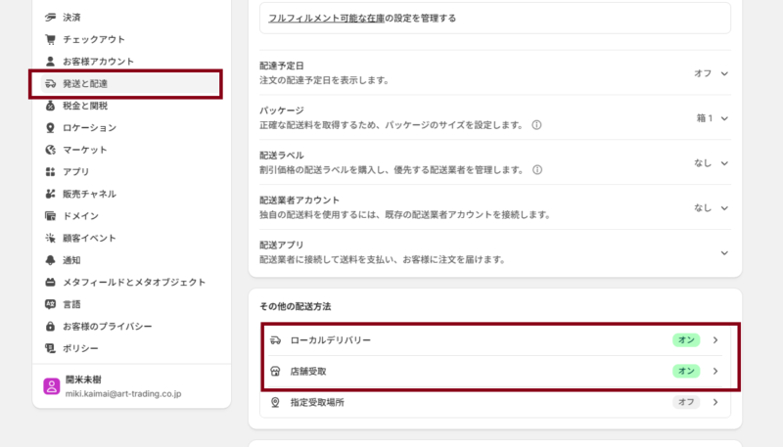This screenshot has height=447, width=783.
Task: Click the cursor-spark icon beside 顧客イベント
Action: (51, 238)
